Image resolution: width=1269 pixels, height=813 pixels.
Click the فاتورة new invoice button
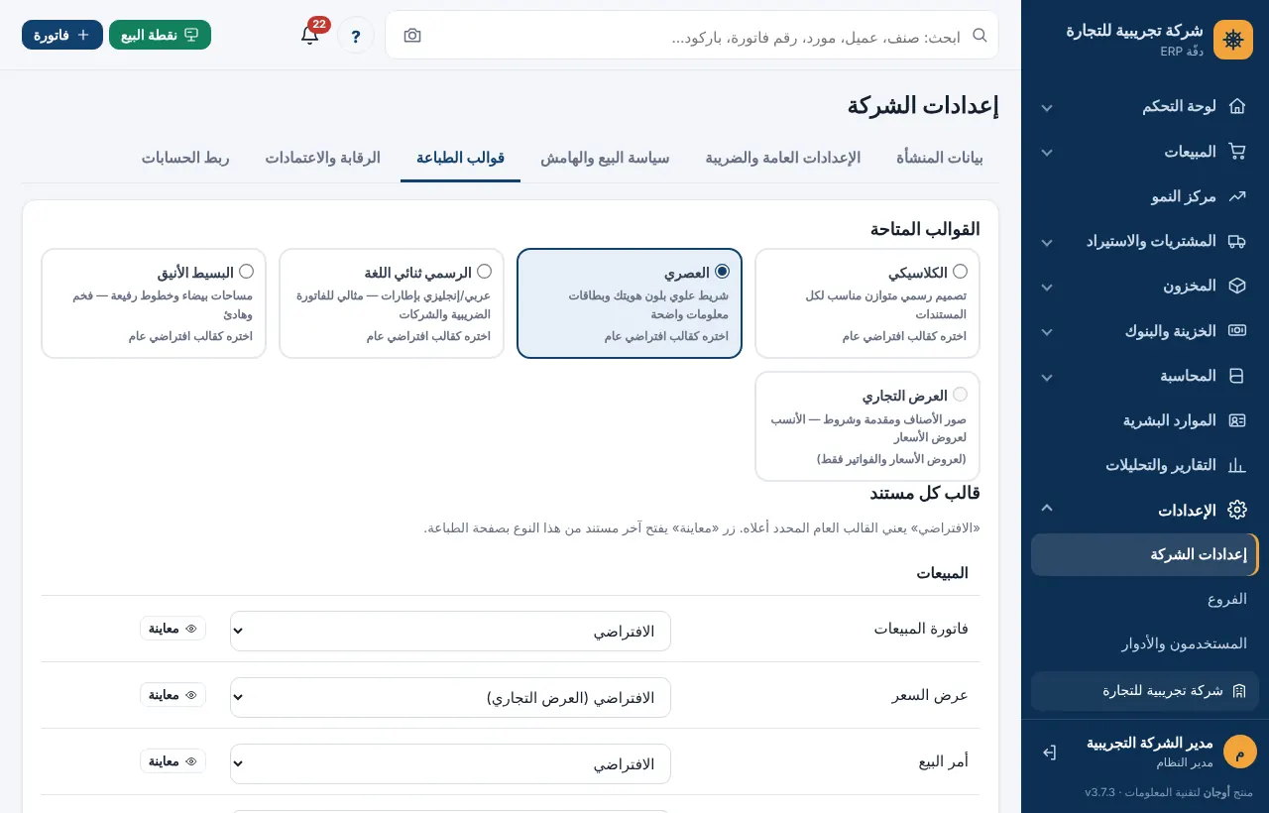(x=62, y=35)
